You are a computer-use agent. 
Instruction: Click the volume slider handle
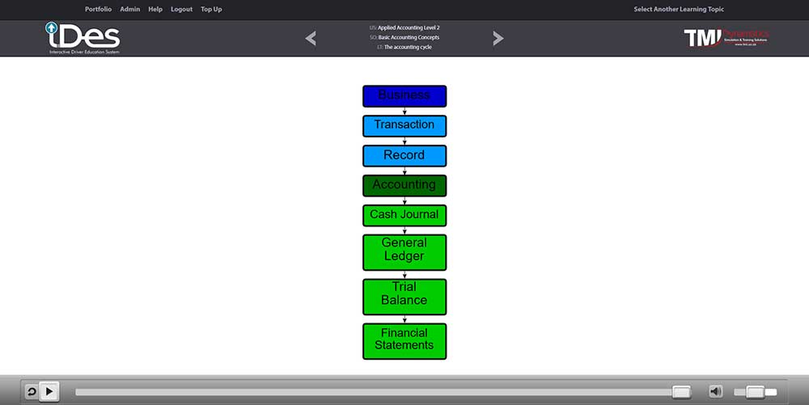pyautogui.click(x=755, y=392)
